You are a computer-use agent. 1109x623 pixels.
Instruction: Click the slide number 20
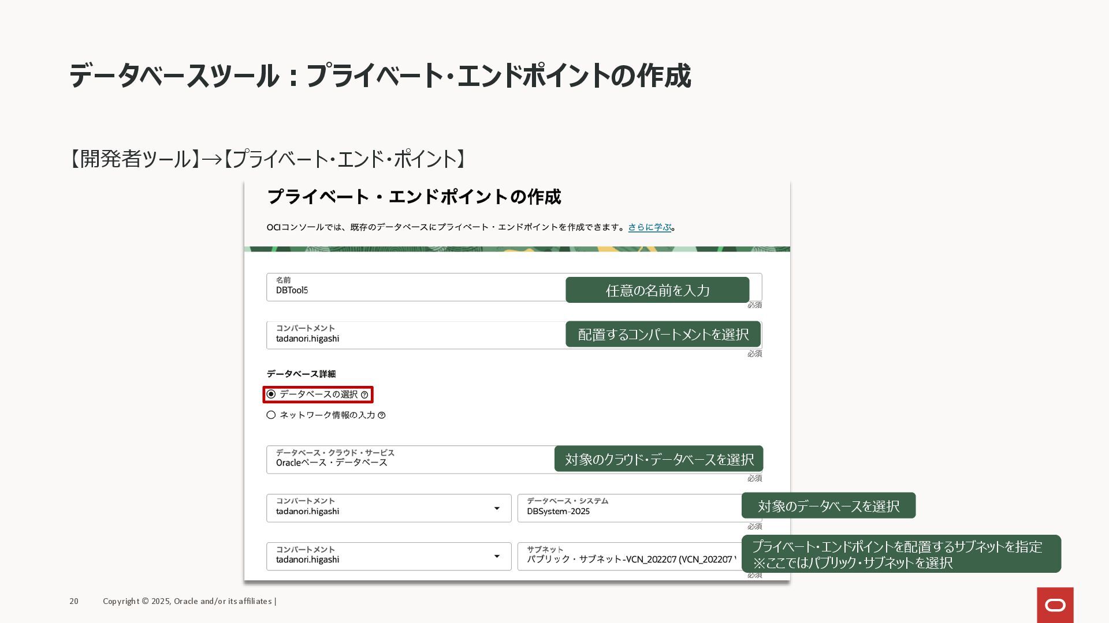tap(74, 602)
